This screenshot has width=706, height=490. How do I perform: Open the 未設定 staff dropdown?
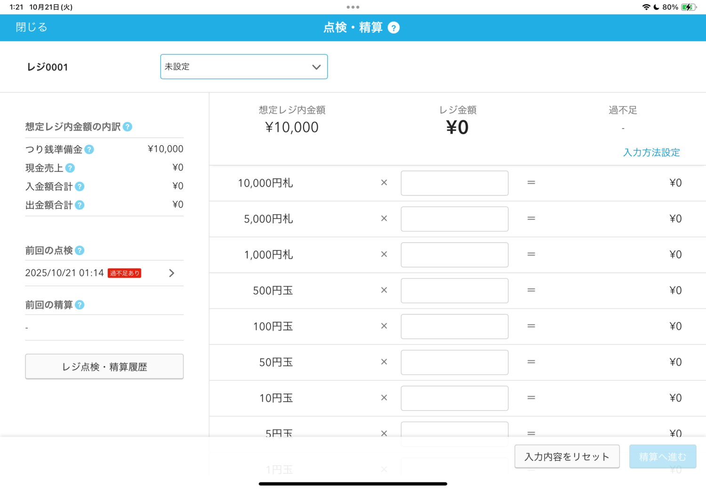pos(244,67)
